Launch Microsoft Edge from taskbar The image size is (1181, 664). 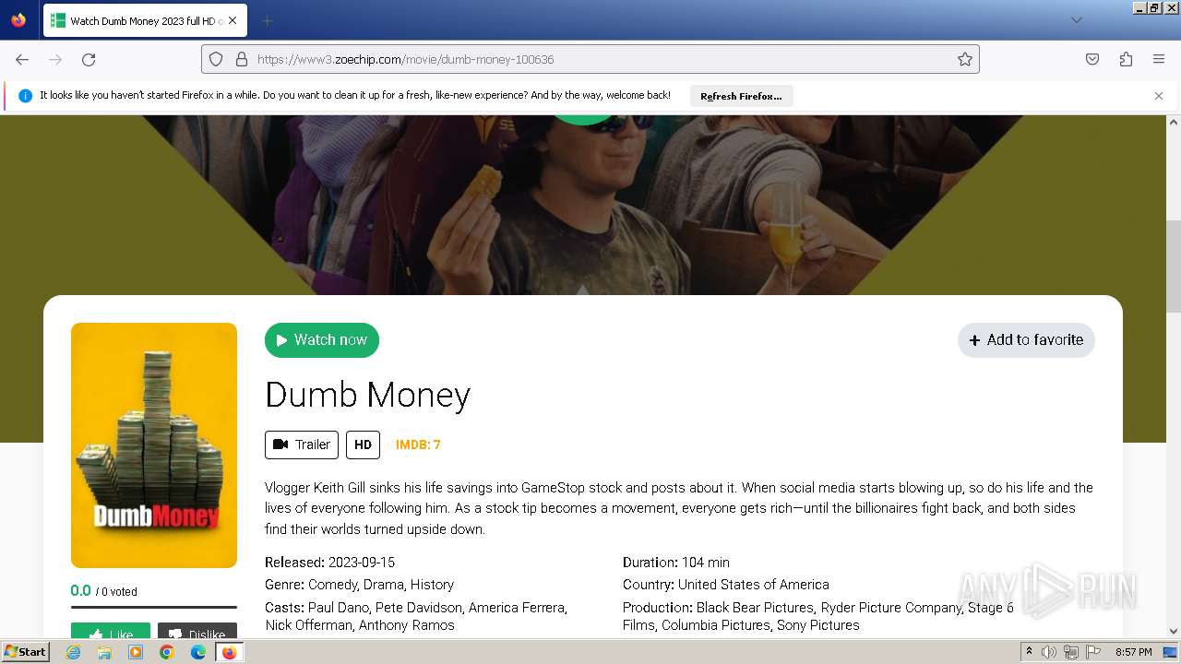click(198, 652)
